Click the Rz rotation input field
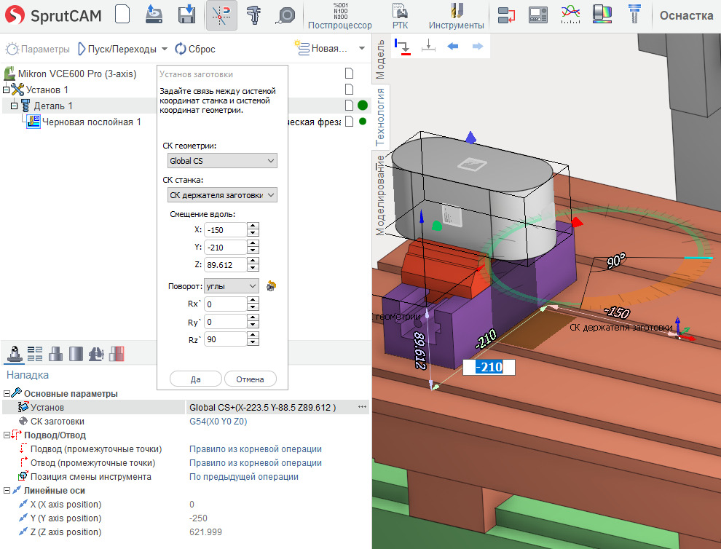721x549 pixels. tap(225, 339)
